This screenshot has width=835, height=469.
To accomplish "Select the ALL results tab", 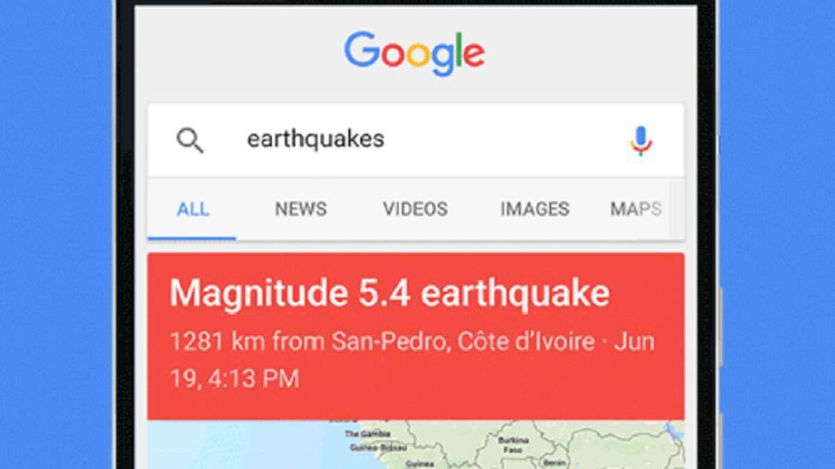I will pos(193,208).
